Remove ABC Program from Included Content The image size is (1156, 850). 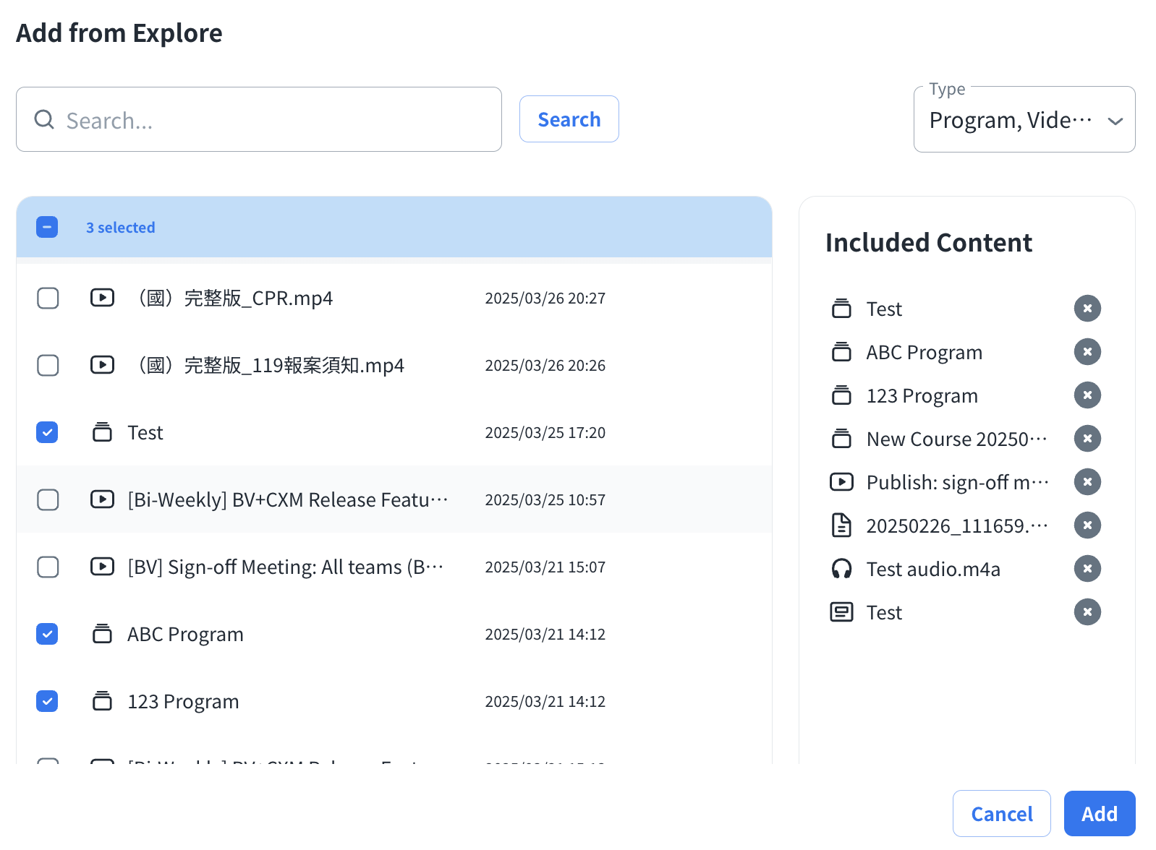(1087, 352)
